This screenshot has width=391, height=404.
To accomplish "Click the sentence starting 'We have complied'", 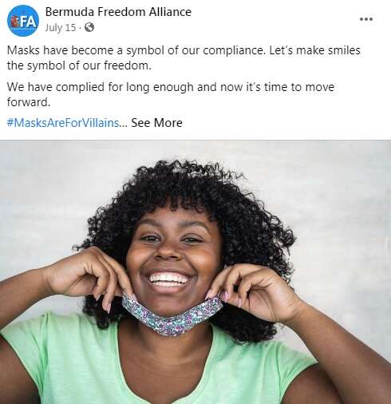I will [x=171, y=94].
